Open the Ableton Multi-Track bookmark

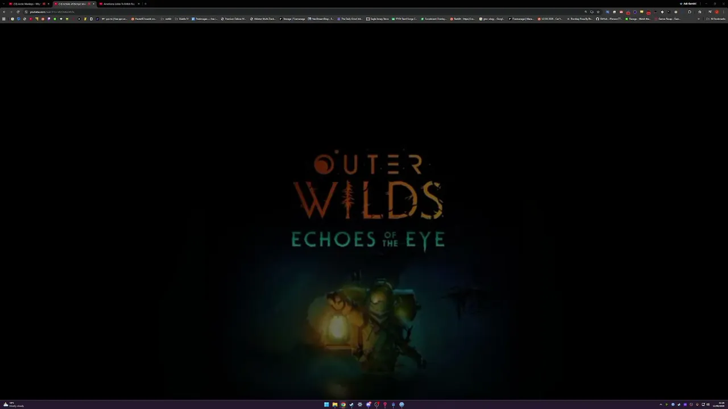click(x=263, y=19)
